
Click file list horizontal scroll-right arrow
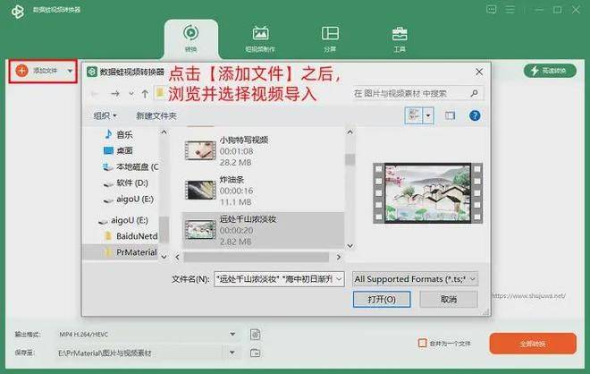pos(338,257)
